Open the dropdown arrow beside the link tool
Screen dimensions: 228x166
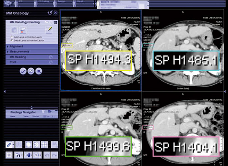click(x=13, y=145)
